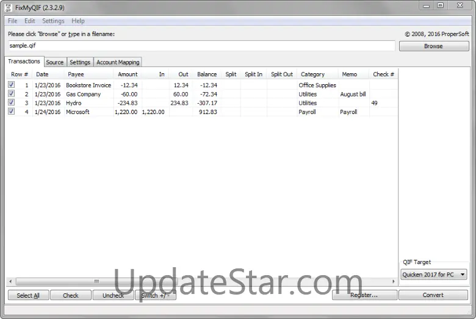Click the Split Out column header
The height and width of the screenshot is (319, 476).
(282, 74)
